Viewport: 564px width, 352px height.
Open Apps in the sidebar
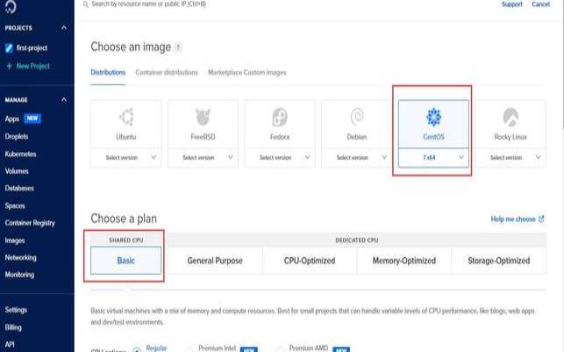(x=12, y=119)
